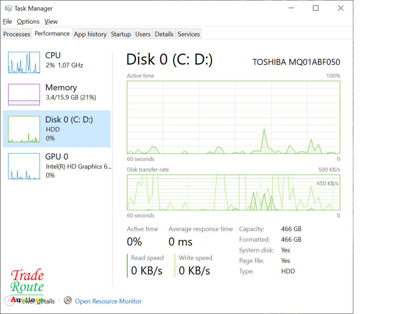Select the Memory usage graph thumbnail
The height and width of the screenshot is (314, 407).
tap(24, 95)
